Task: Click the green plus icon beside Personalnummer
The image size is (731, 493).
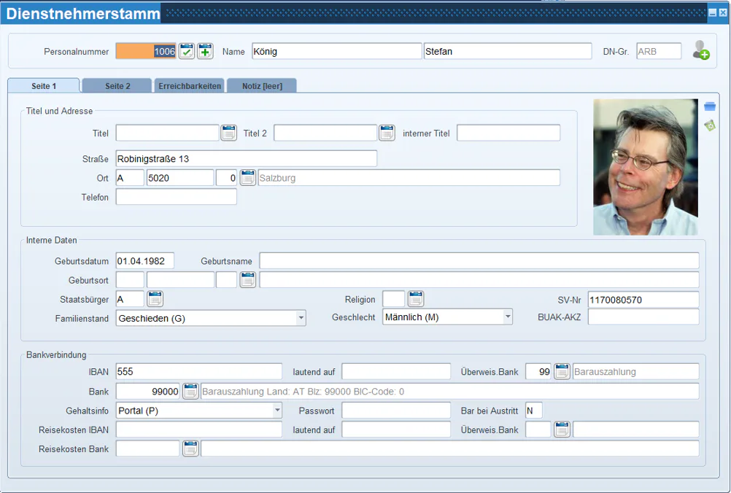Action: point(205,51)
